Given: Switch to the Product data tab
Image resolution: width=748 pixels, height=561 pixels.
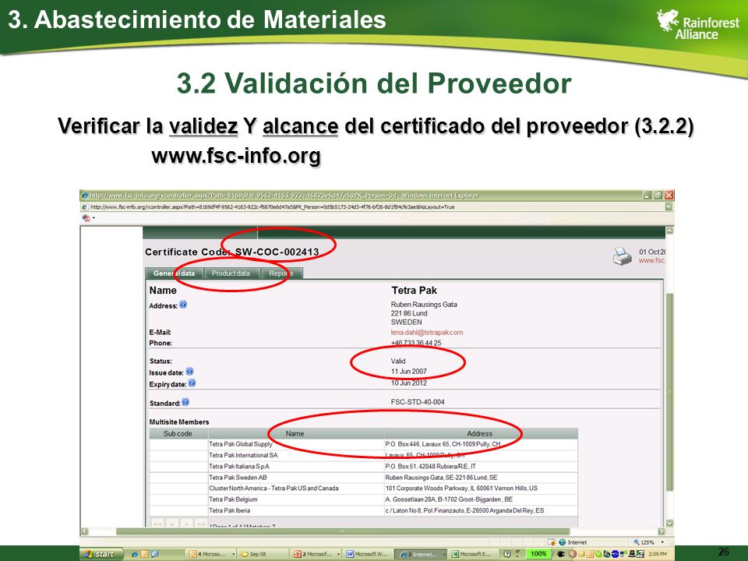Looking at the screenshot, I should point(231,273).
